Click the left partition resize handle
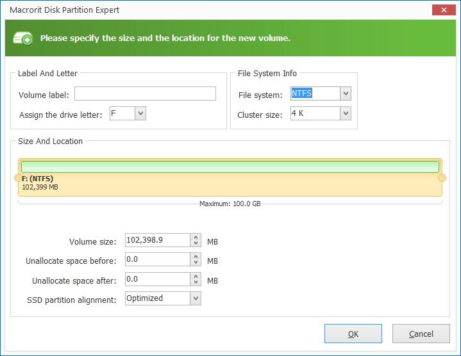Image resolution: width=461 pixels, height=356 pixels. 18,178
